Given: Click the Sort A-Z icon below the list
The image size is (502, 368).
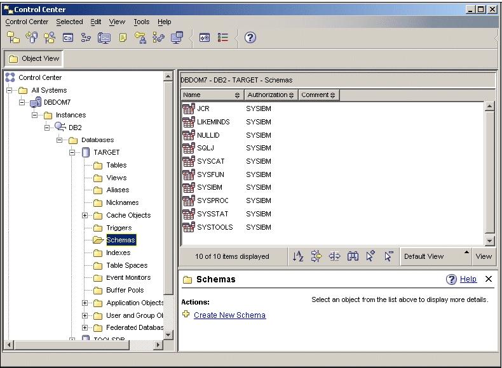Looking at the screenshot, I should (298, 256).
